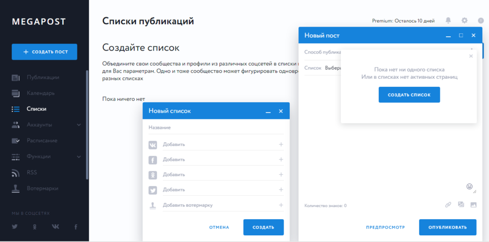Click the emoji smiley icon in post editor
This screenshot has width=489, height=242.
[x=469, y=186]
